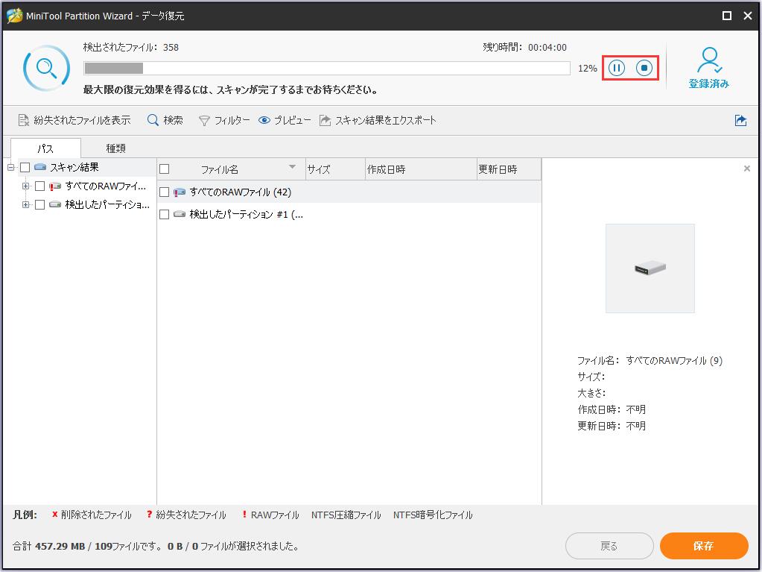
Task: Export results with スキャン結果をエクスポート
Action: tap(378, 120)
